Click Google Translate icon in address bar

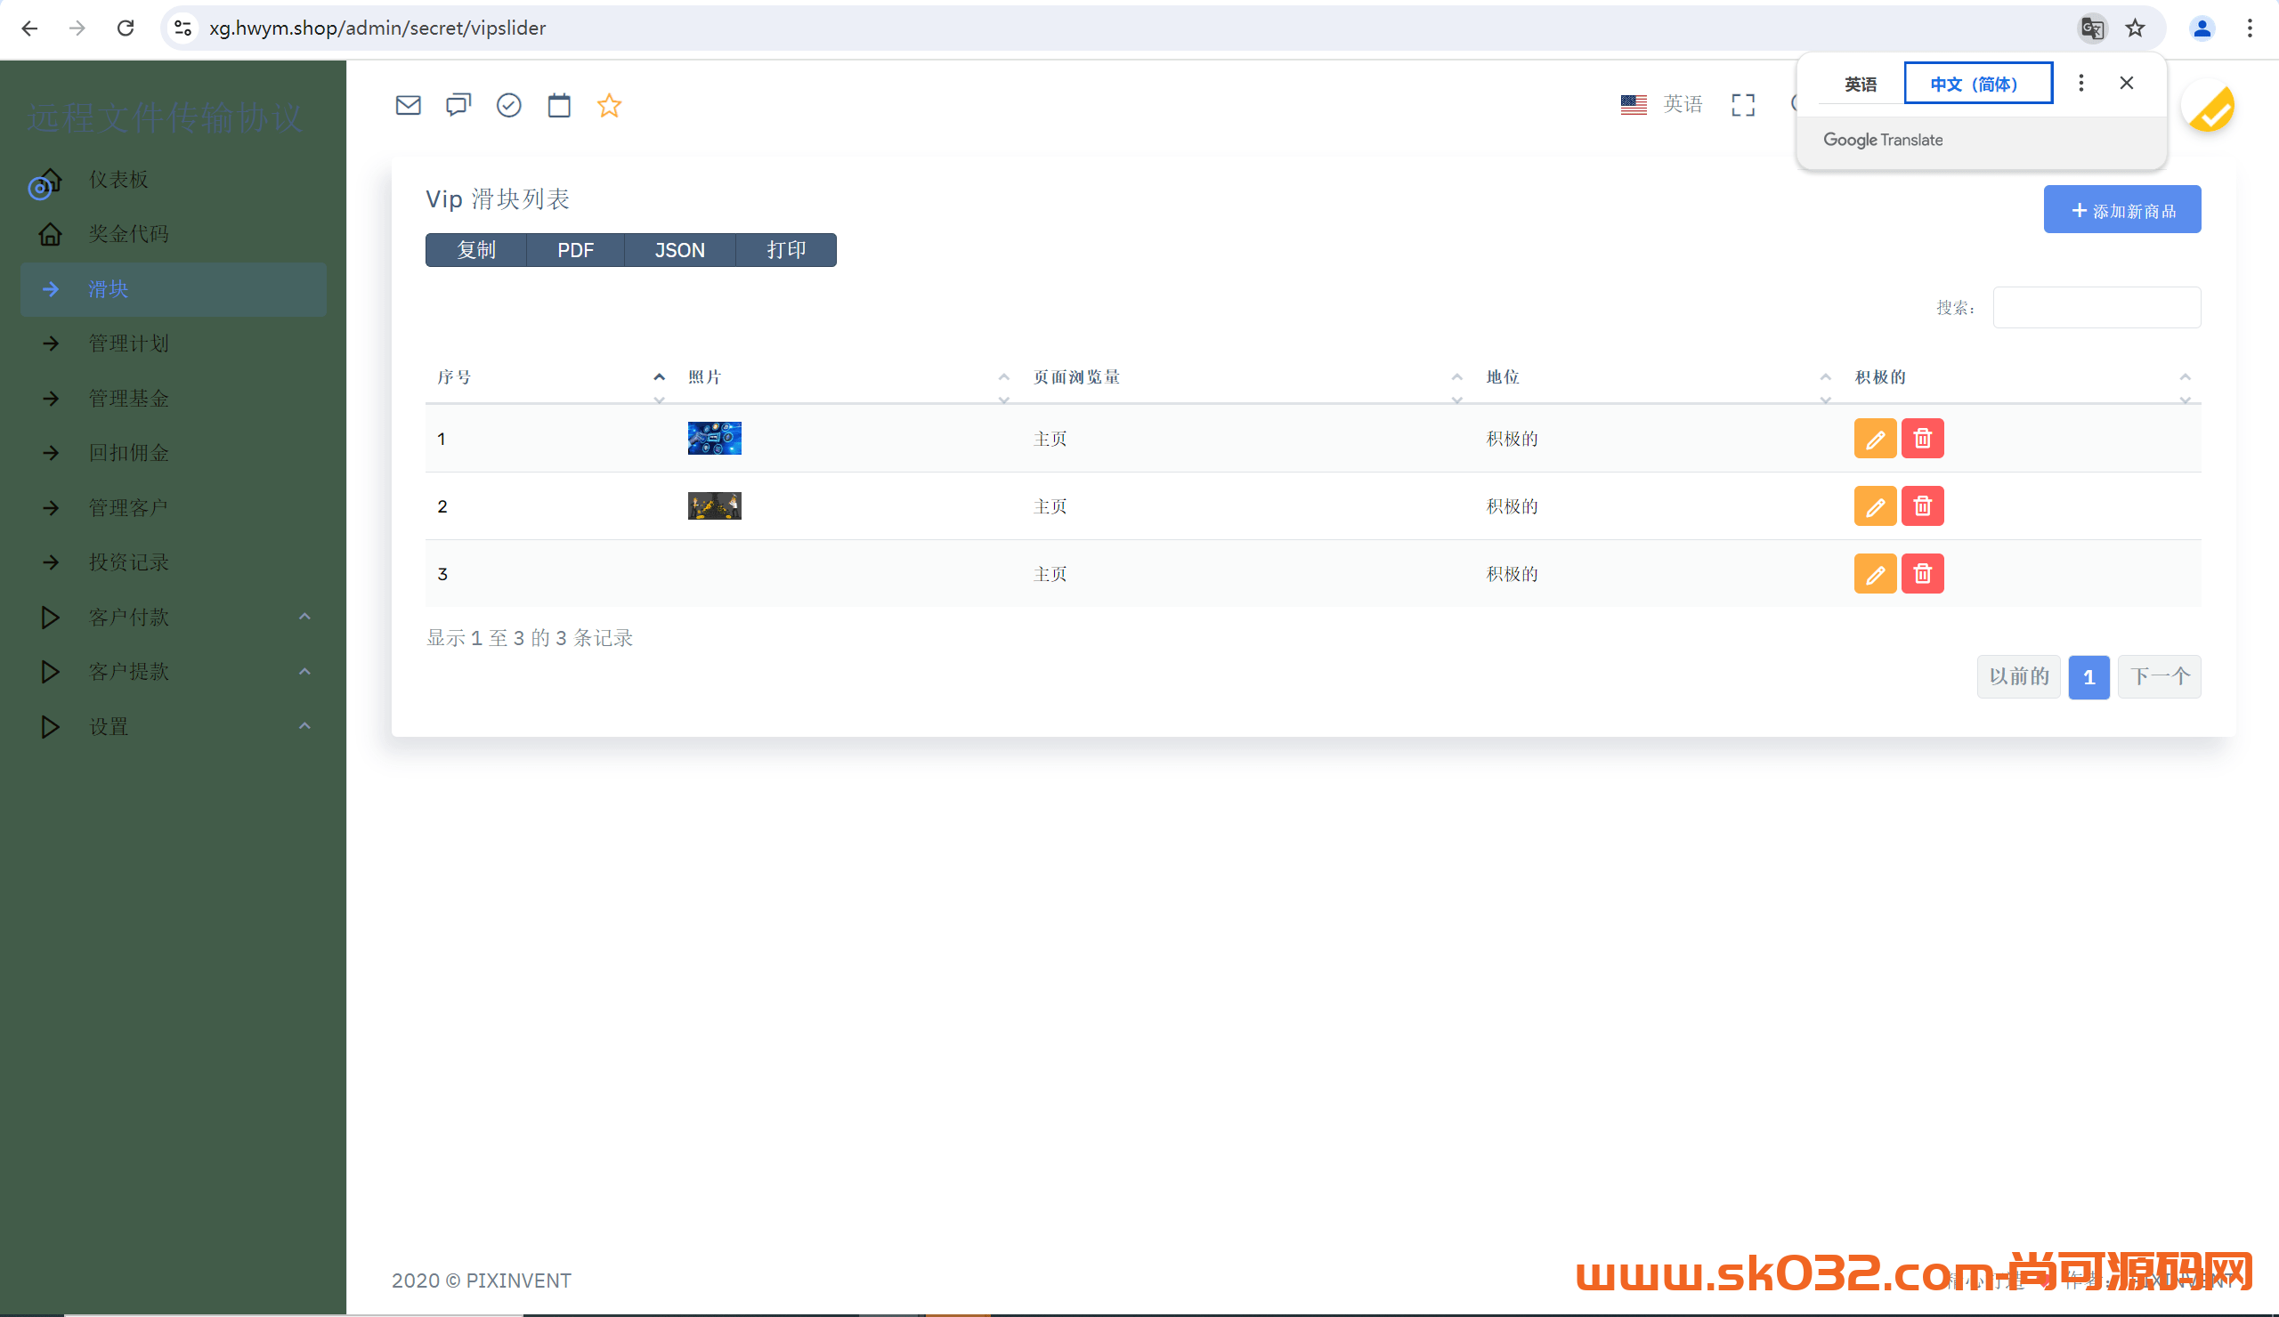coord(2092,28)
